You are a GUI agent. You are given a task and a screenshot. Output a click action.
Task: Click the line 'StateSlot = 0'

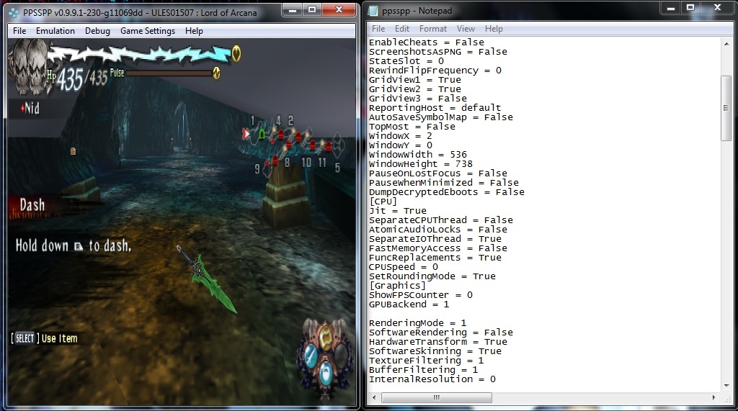pos(406,61)
